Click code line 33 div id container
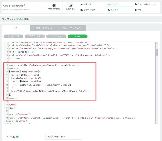162x141 pixels. 20,115
